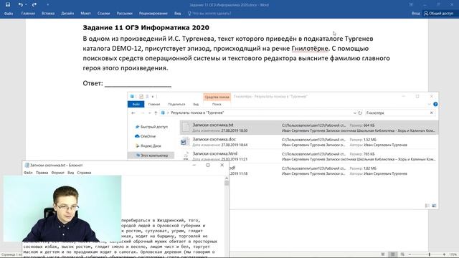The width and height of the screenshot is (459, 258).
Task: Select 'Быстрый доступ' in the Explorer sidebar
Action: [151, 127]
